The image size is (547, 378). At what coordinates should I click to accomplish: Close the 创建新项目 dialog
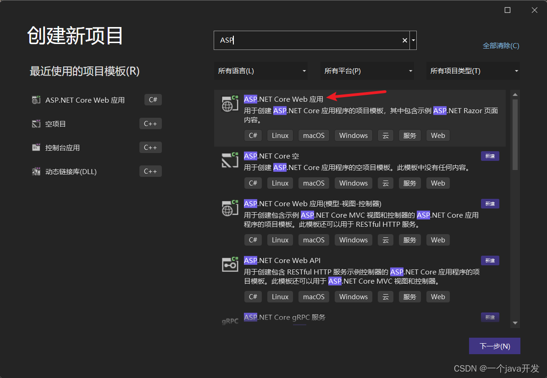(535, 10)
